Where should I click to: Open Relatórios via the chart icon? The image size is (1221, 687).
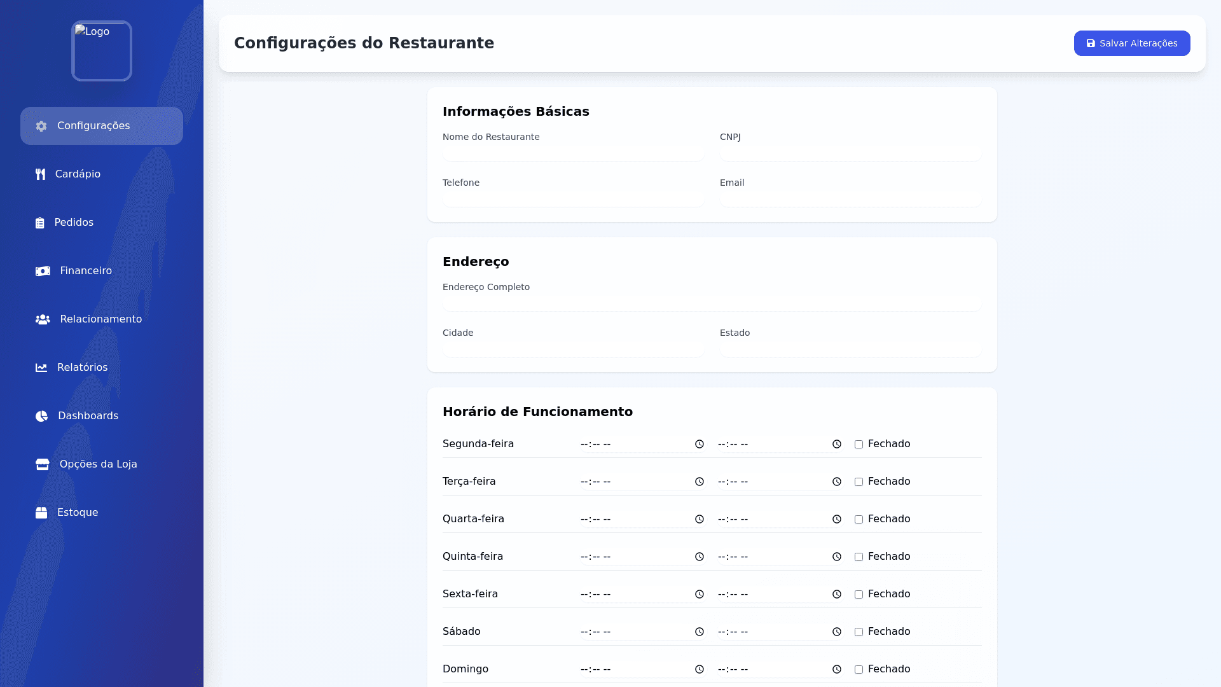click(x=41, y=367)
